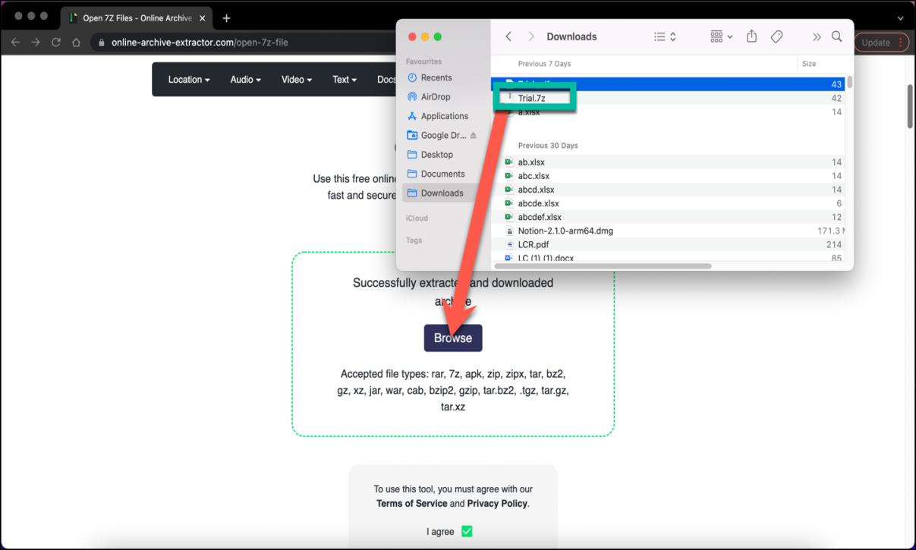The height and width of the screenshot is (550, 916).
Task: Click the Finder vertical scrollbar
Action: click(x=850, y=82)
